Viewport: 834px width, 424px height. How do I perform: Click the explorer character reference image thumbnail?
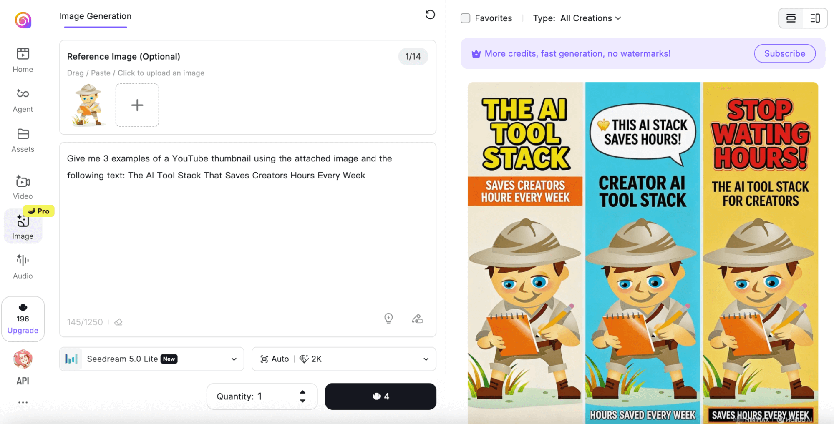[x=88, y=105]
